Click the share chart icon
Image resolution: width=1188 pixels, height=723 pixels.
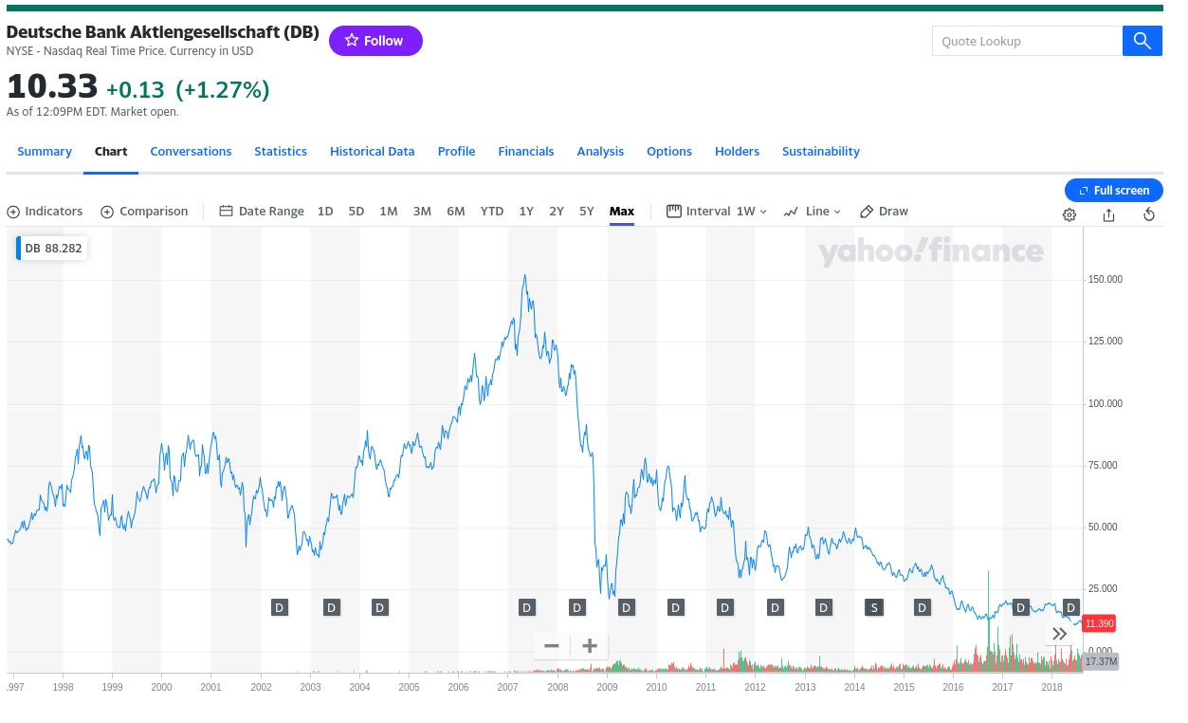[x=1108, y=214]
